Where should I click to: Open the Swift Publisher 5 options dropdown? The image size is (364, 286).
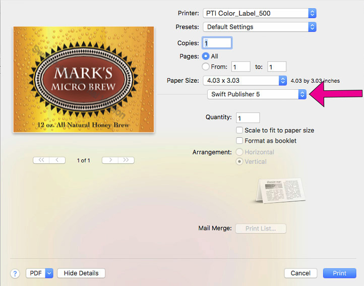point(257,94)
